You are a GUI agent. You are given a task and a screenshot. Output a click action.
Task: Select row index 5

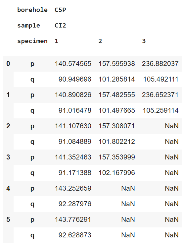pyautogui.click(x=8, y=219)
